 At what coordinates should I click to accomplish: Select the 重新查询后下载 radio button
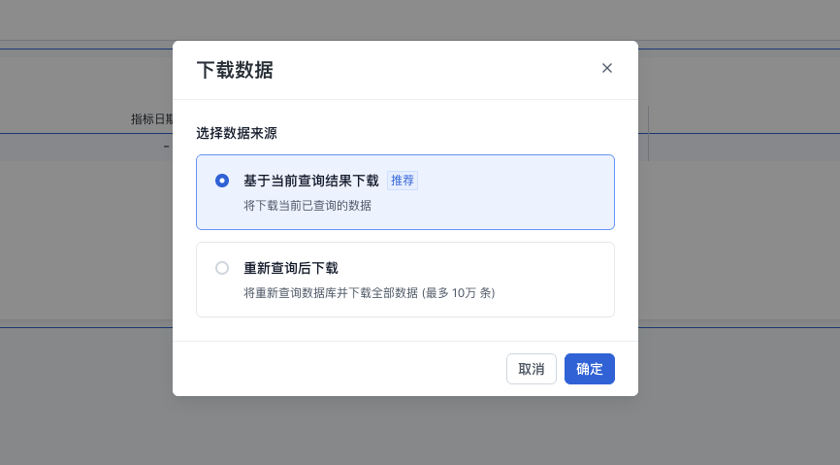(222, 268)
